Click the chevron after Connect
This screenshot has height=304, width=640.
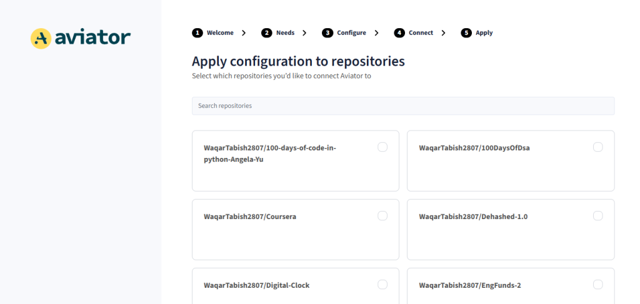[x=443, y=33]
